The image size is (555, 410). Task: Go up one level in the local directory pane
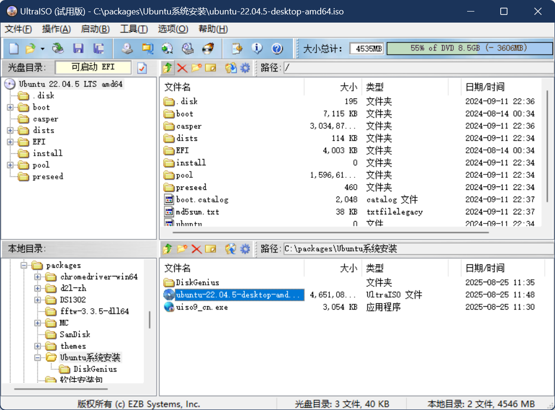(168, 249)
